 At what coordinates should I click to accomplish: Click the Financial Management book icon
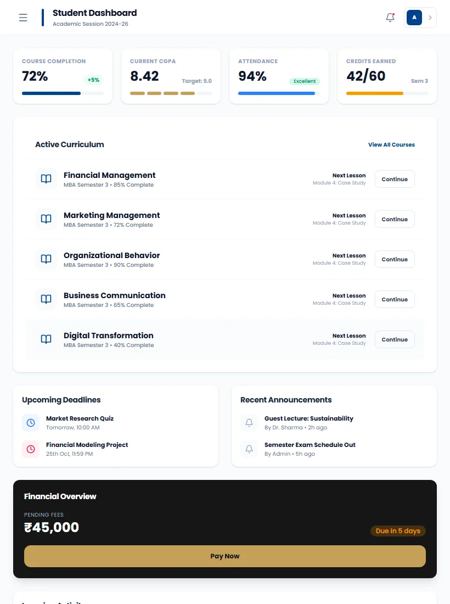click(46, 179)
